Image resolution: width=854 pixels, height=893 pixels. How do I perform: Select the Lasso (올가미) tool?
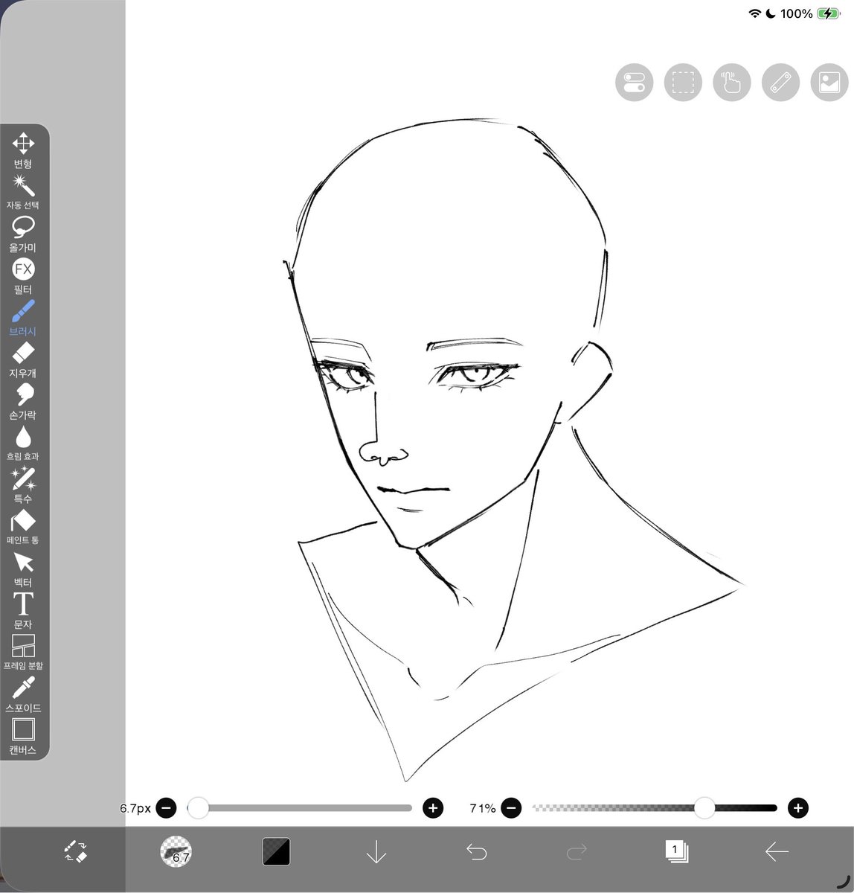(x=23, y=235)
